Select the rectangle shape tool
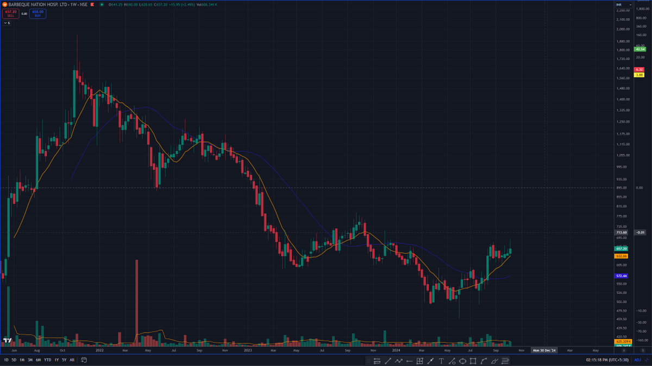The image size is (652, 366). 473,361
